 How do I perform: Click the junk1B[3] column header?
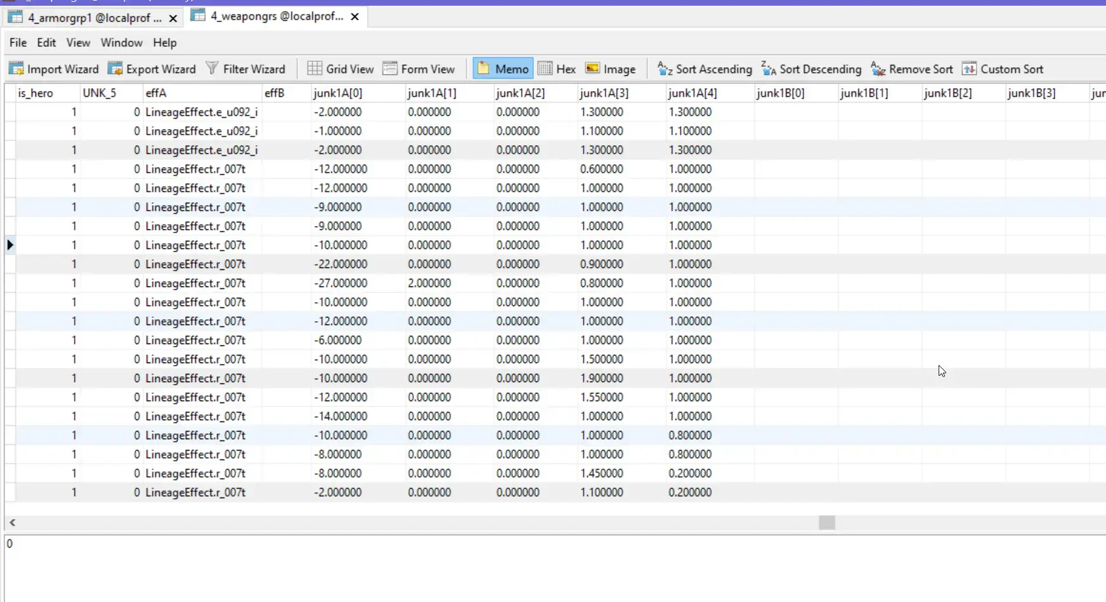[1047, 93]
